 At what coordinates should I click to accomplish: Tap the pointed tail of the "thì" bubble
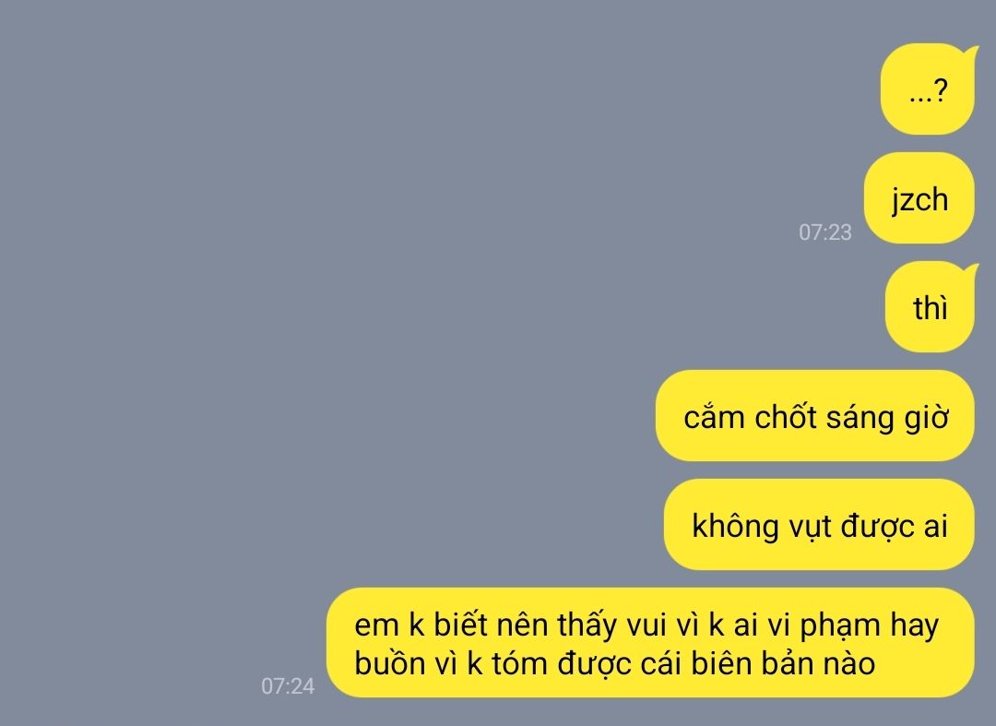[971, 272]
